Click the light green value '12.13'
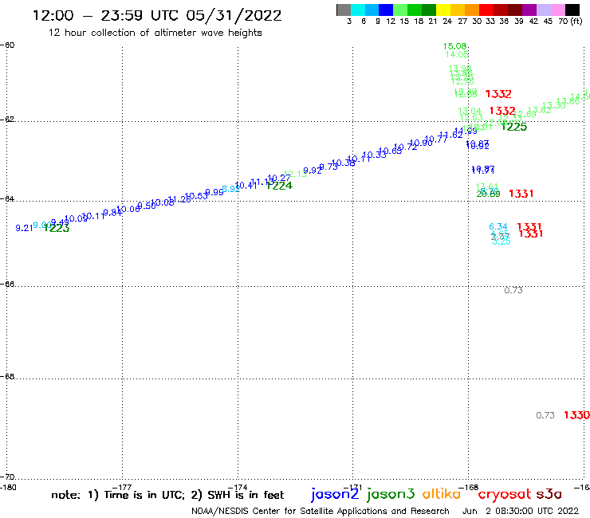The image size is (590, 518). tap(296, 174)
